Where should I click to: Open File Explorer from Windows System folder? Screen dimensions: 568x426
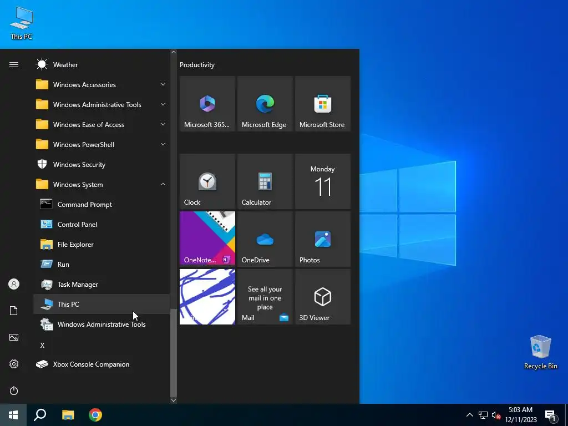click(x=102, y=245)
